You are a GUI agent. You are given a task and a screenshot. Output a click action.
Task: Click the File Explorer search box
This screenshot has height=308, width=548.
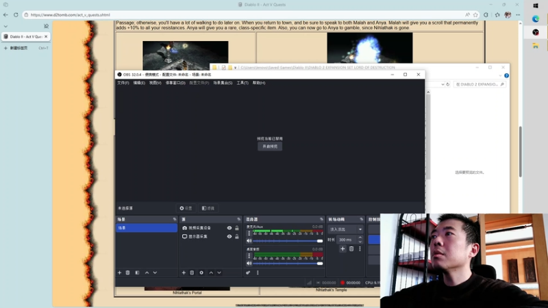tap(479, 84)
